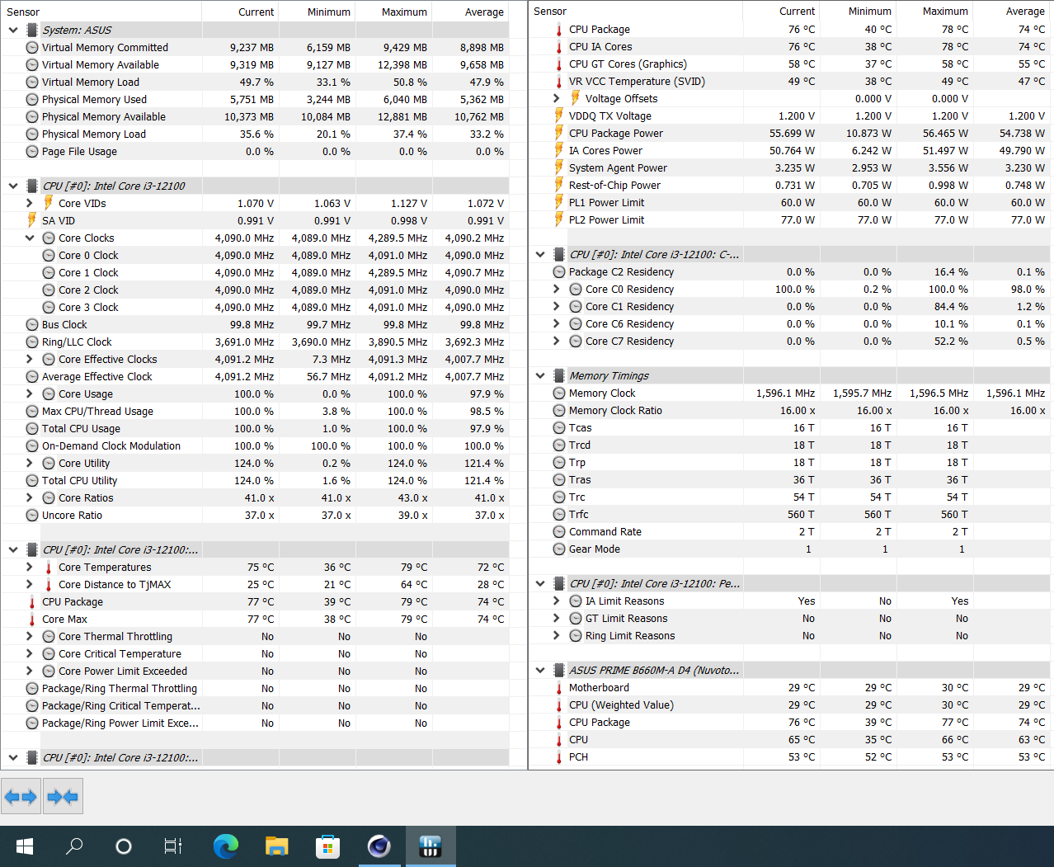Image resolution: width=1054 pixels, height=867 pixels.
Task: Click left panel Sensor column header
Action: pyautogui.click(x=101, y=12)
